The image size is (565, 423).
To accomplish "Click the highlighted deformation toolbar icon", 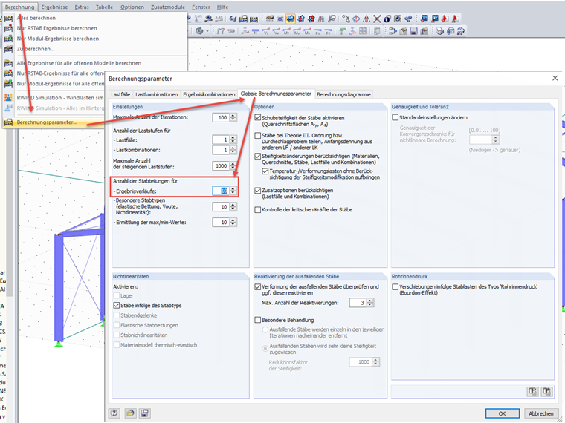I will click(x=291, y=19).
